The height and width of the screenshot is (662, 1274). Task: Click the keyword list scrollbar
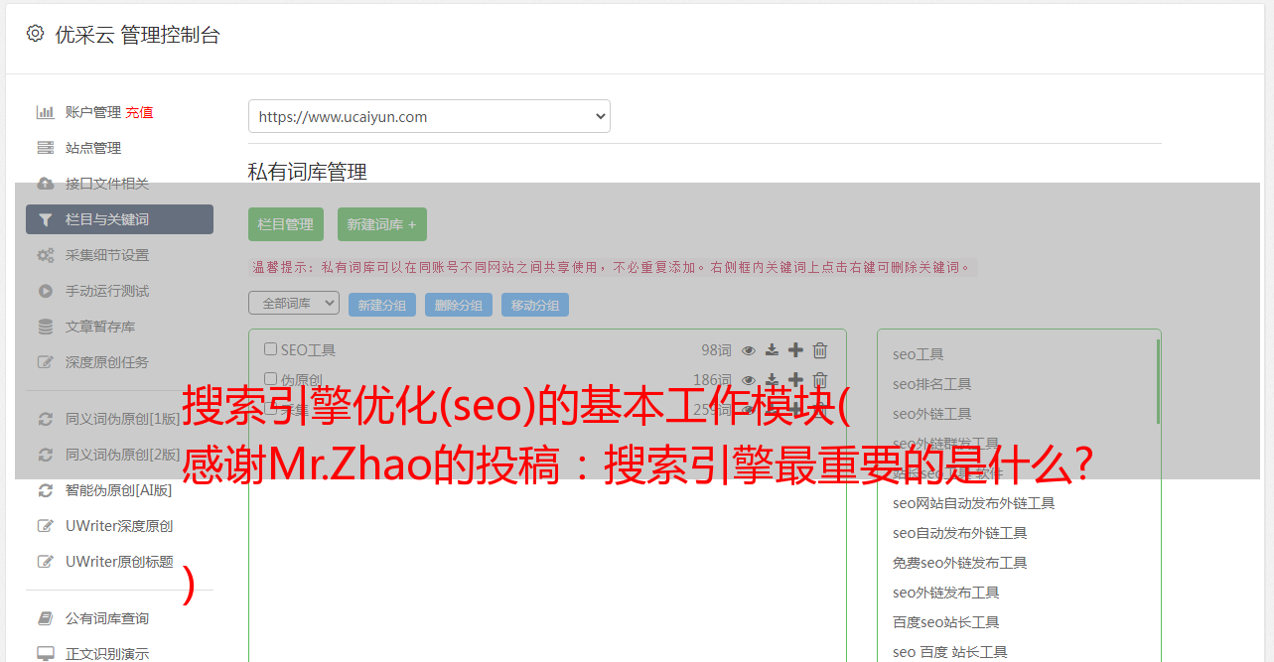click(x=1158, y=382)
